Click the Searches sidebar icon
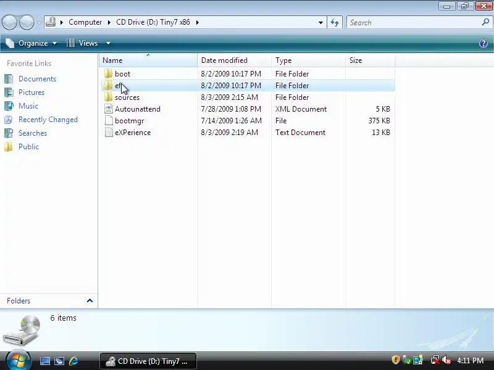 pyautogui.click(x=9, y=133)
